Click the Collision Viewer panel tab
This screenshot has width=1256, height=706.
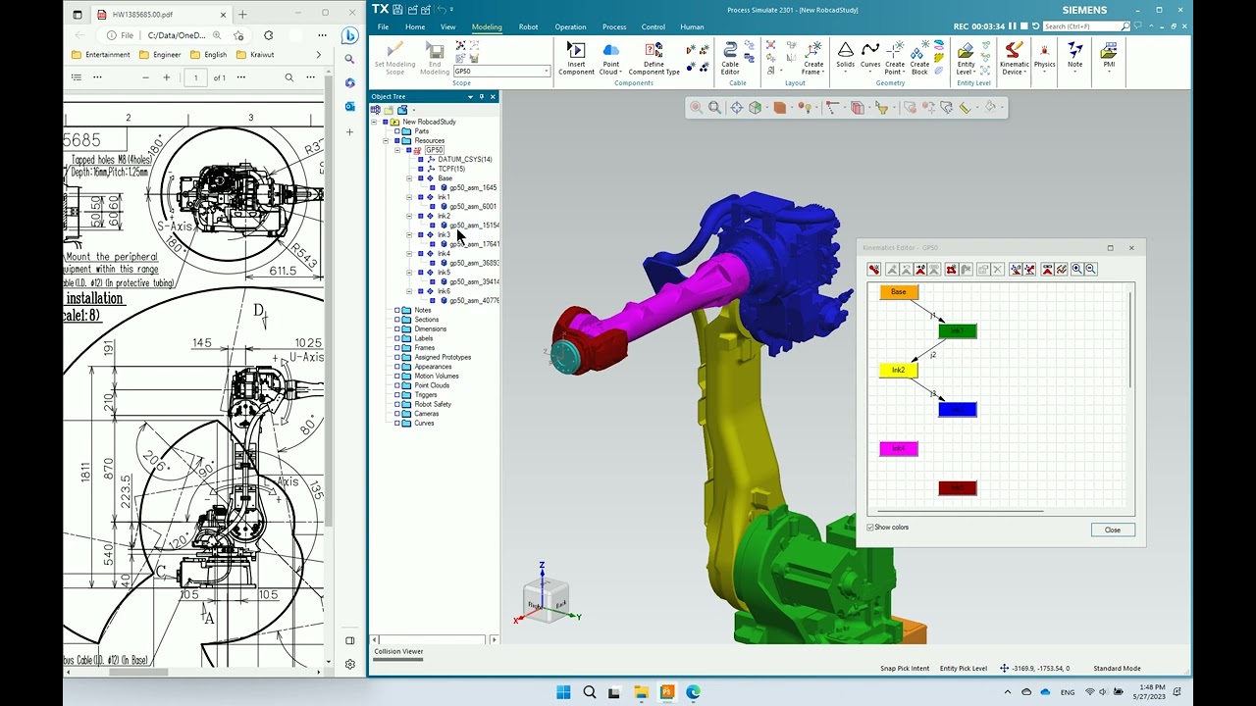click(398, 651)
